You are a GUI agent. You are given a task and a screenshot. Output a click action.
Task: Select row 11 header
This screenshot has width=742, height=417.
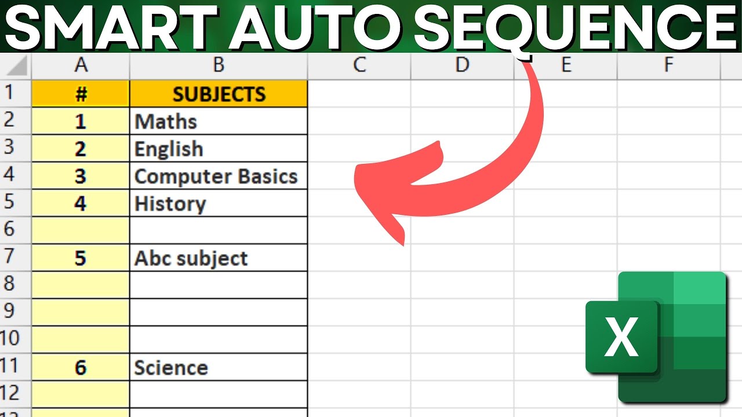(x=16, y=367)
